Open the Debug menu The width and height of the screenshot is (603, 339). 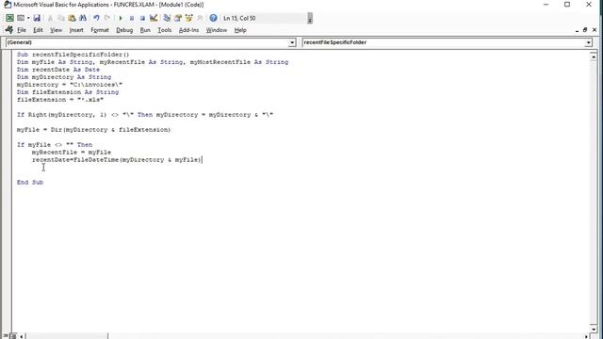(x=124, y=30)
